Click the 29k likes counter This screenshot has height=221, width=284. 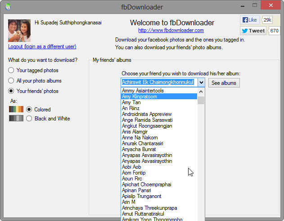point(267,20)
